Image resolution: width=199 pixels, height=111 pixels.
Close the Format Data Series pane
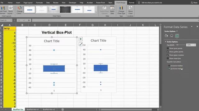pos(197,27)
